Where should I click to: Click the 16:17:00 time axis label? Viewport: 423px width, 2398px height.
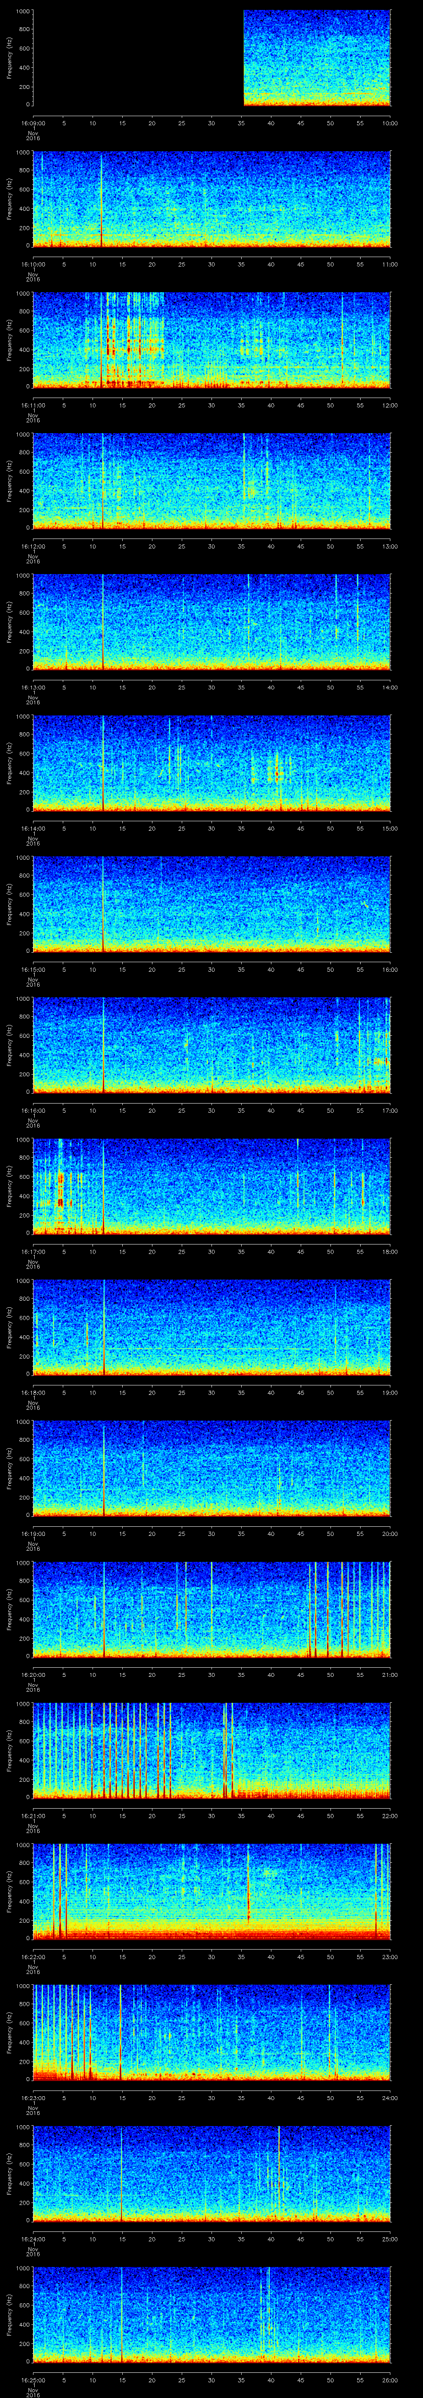pyautogui.click(x=33, y=1251)
